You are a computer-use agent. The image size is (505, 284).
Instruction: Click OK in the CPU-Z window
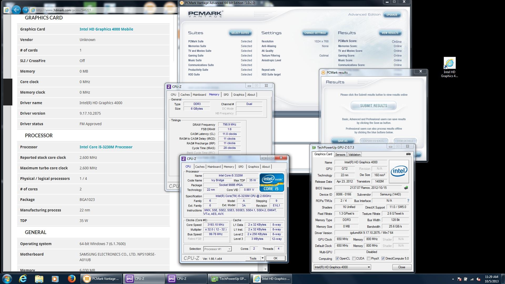[x=275, y=258]
